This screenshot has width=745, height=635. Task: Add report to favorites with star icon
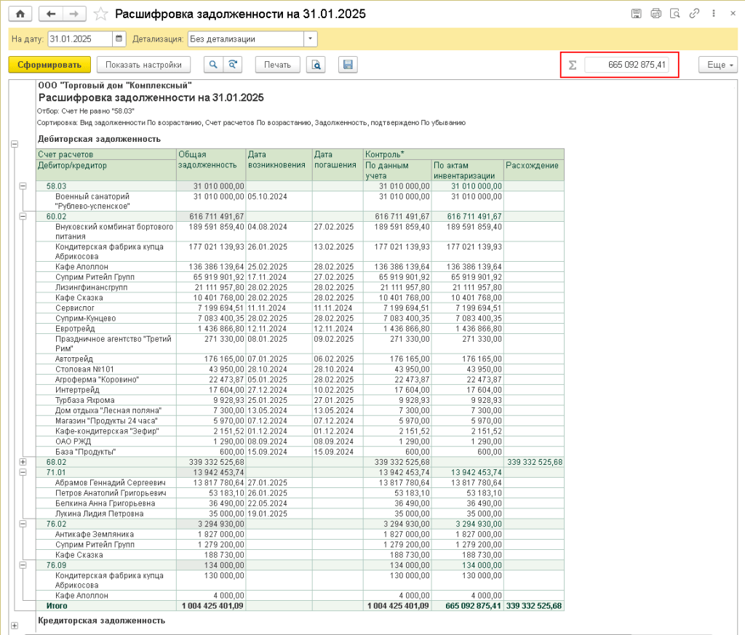[102, 14]
